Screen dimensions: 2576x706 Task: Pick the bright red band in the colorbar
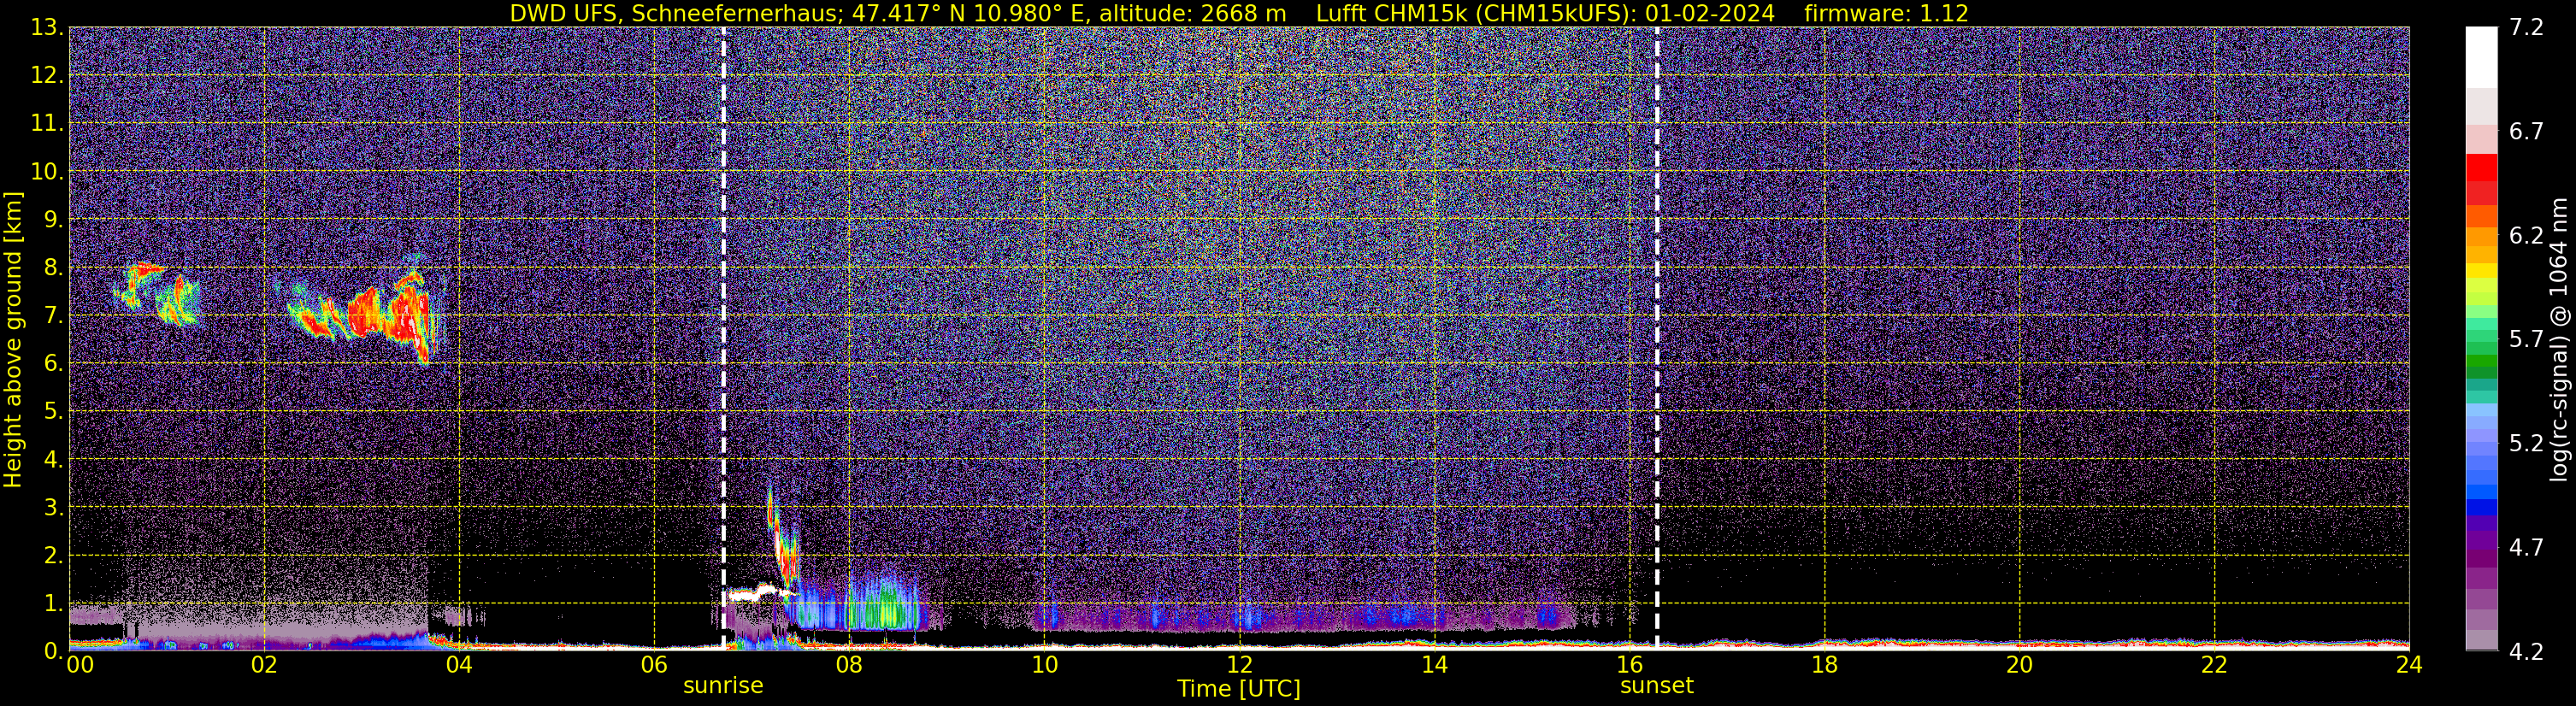[2481, 167]
